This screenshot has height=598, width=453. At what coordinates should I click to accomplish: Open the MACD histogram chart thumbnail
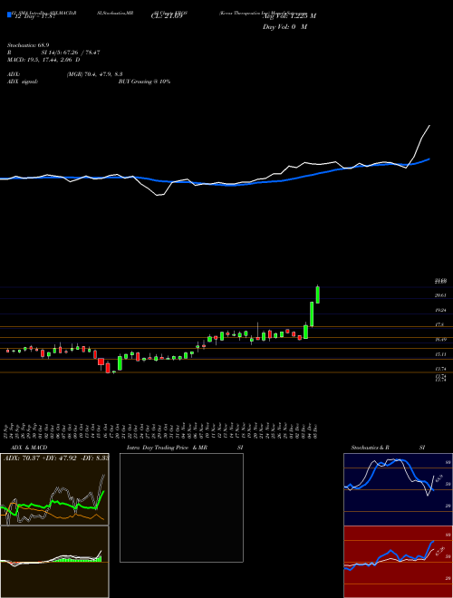54,562
